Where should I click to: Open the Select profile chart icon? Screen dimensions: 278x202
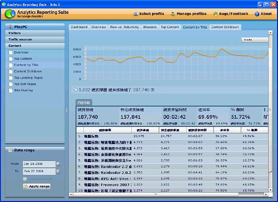coord(136,14)
